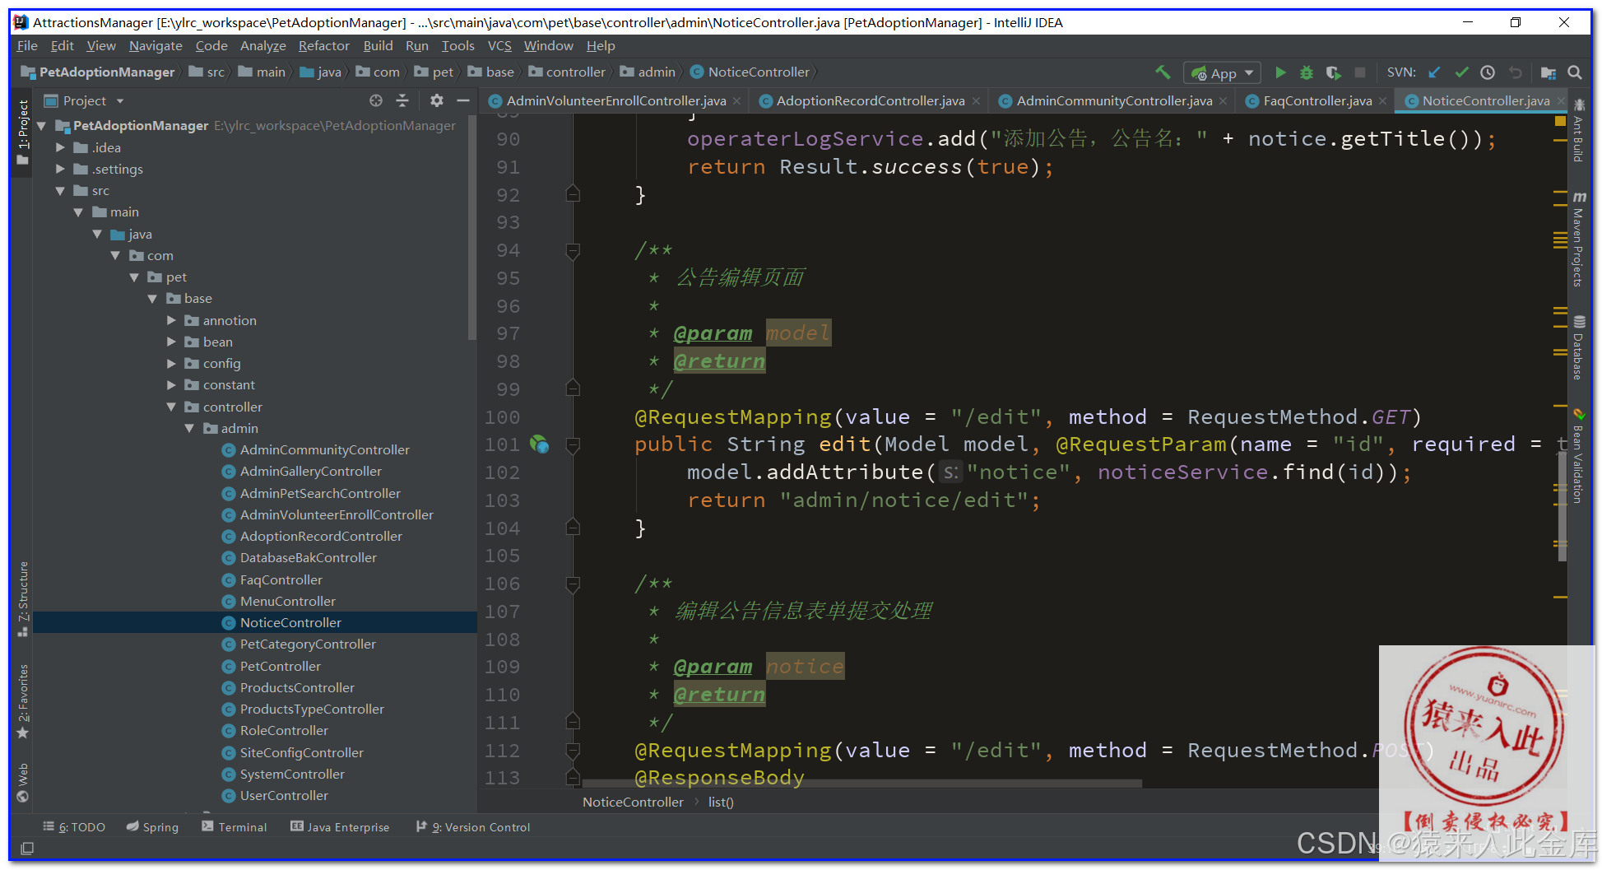Fold the javadoc block at line 106
1602x870 pixels.
coord(573,584)
